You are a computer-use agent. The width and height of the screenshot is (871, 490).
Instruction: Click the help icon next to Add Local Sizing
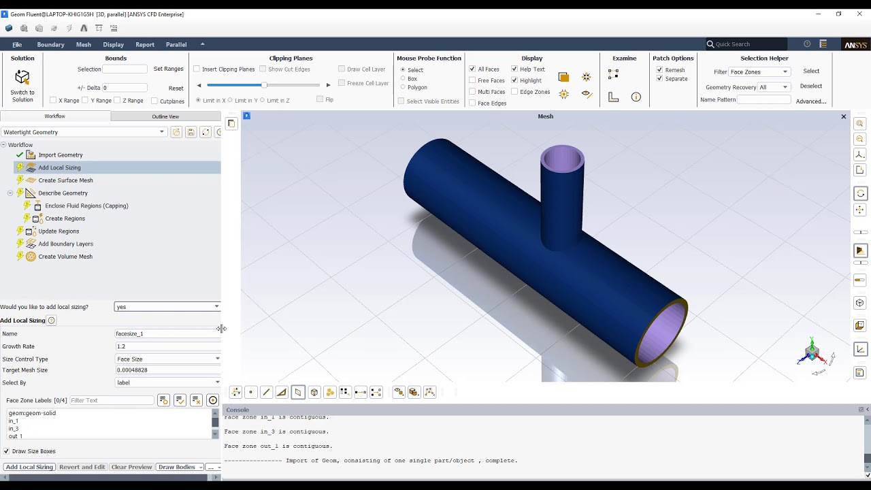52,321
